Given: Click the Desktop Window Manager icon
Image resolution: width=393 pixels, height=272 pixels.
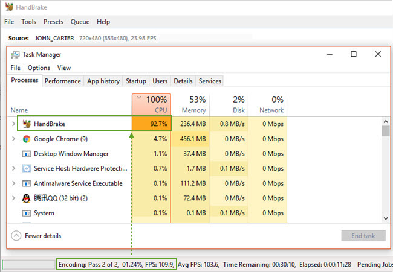Looking at the screenshot, I should [x=27, y=154].
